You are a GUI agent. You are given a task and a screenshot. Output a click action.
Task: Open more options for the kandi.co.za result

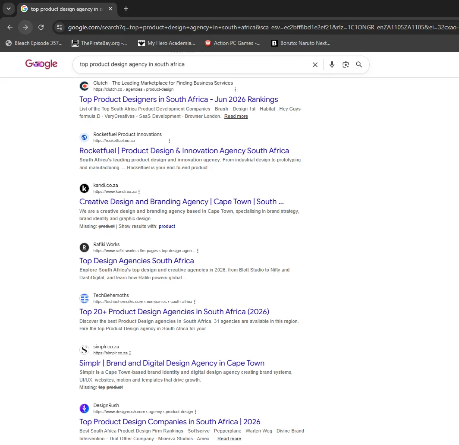tap(139, 192)
